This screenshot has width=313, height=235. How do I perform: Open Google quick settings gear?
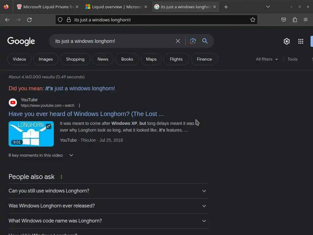pos(287,41)
